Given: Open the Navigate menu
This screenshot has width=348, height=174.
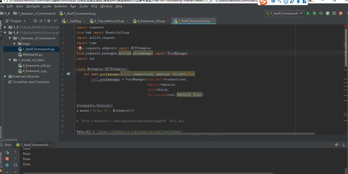Looking at the screenshot, I should tap(33, 6).
